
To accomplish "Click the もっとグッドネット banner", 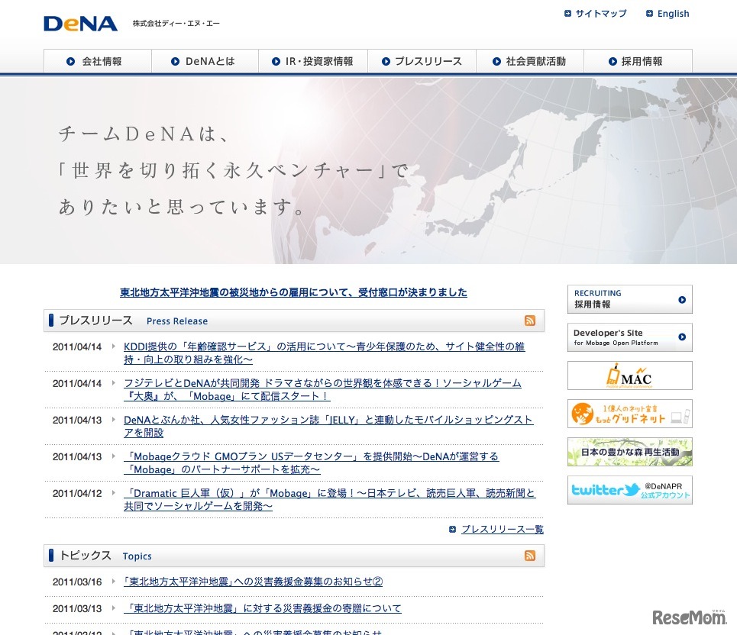I will 629,414.
